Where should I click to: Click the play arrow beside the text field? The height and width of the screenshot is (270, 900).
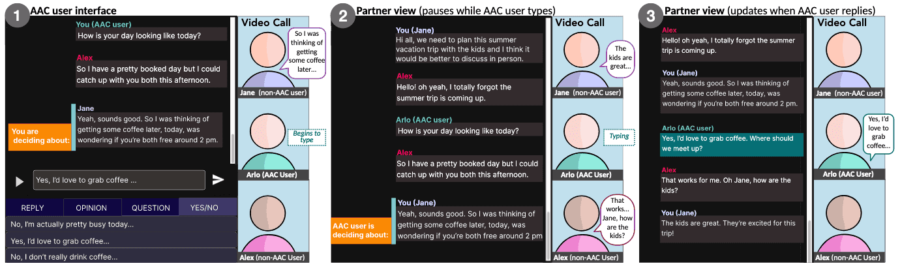[20, 181]
